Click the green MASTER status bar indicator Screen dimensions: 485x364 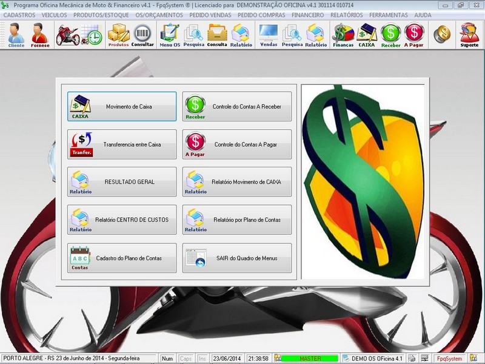tap(310, 359)
